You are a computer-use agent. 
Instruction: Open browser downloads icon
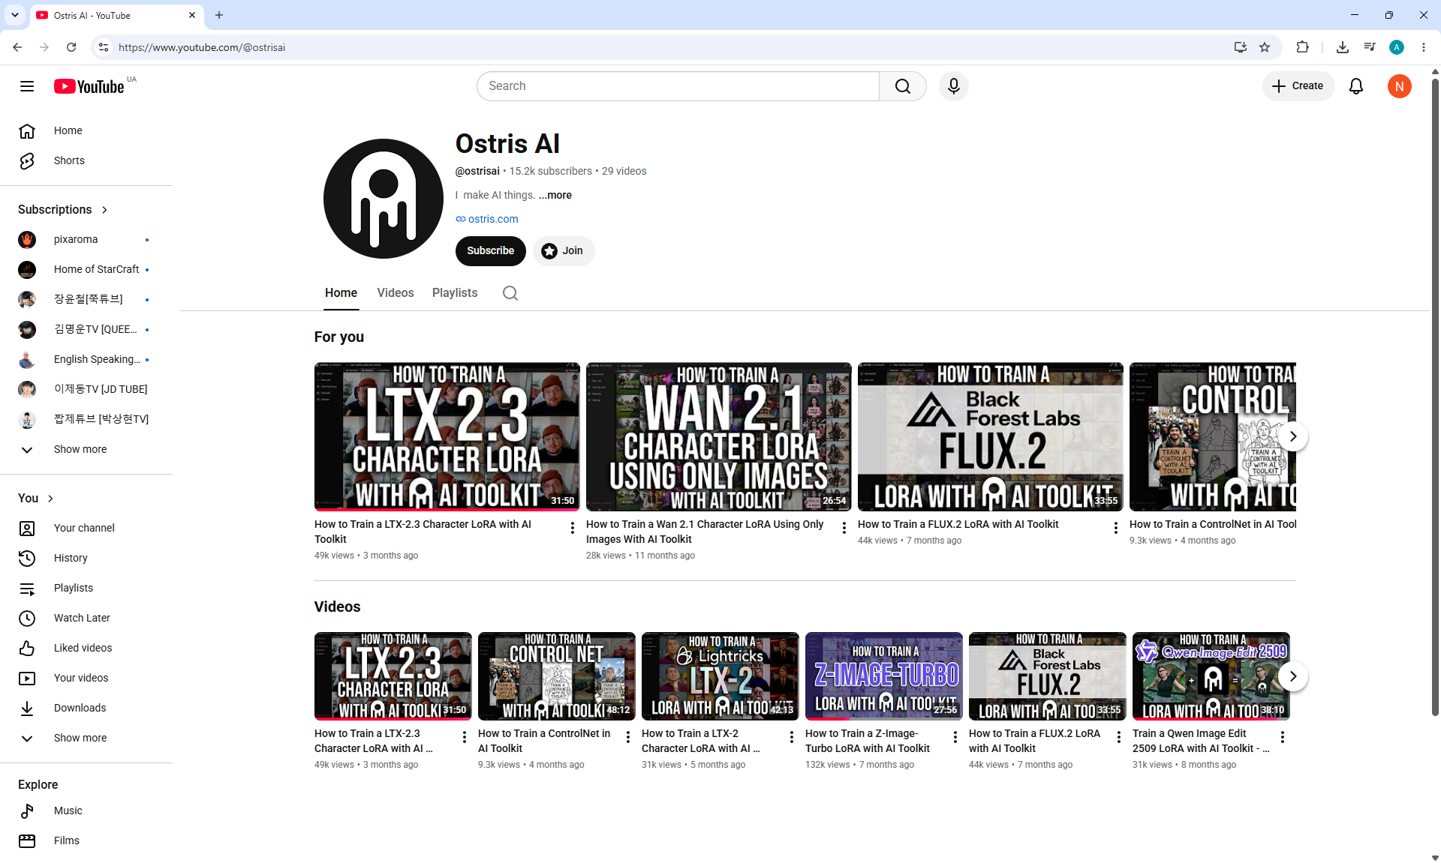tap(1343, 47)
